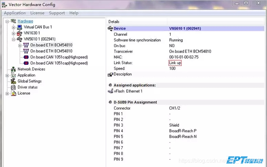Click the VN1630 1 USB device icon
Screen dimensions: 267x167
click(20, 33)
